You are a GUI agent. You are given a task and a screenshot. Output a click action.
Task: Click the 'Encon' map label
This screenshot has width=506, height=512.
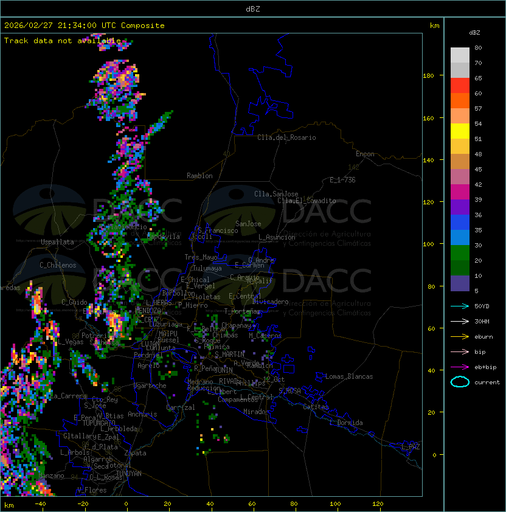click(365, 154)
